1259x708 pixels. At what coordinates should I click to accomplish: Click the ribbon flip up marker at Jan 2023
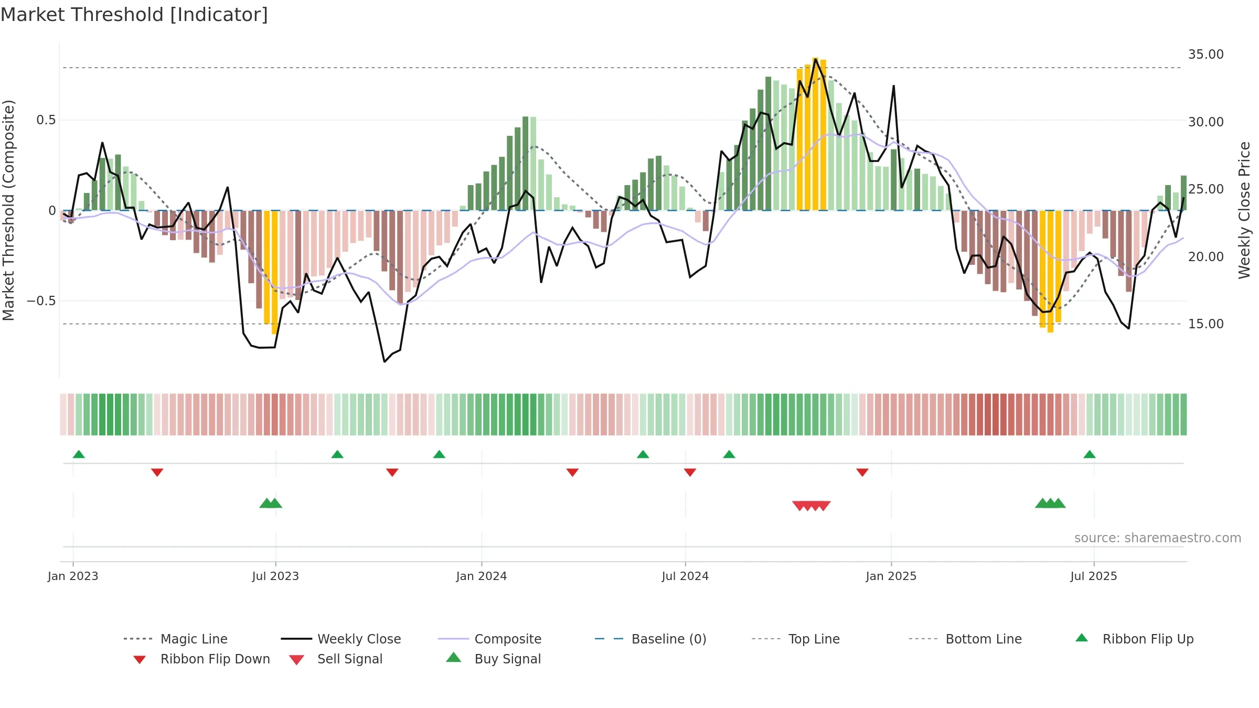[79, 454]
